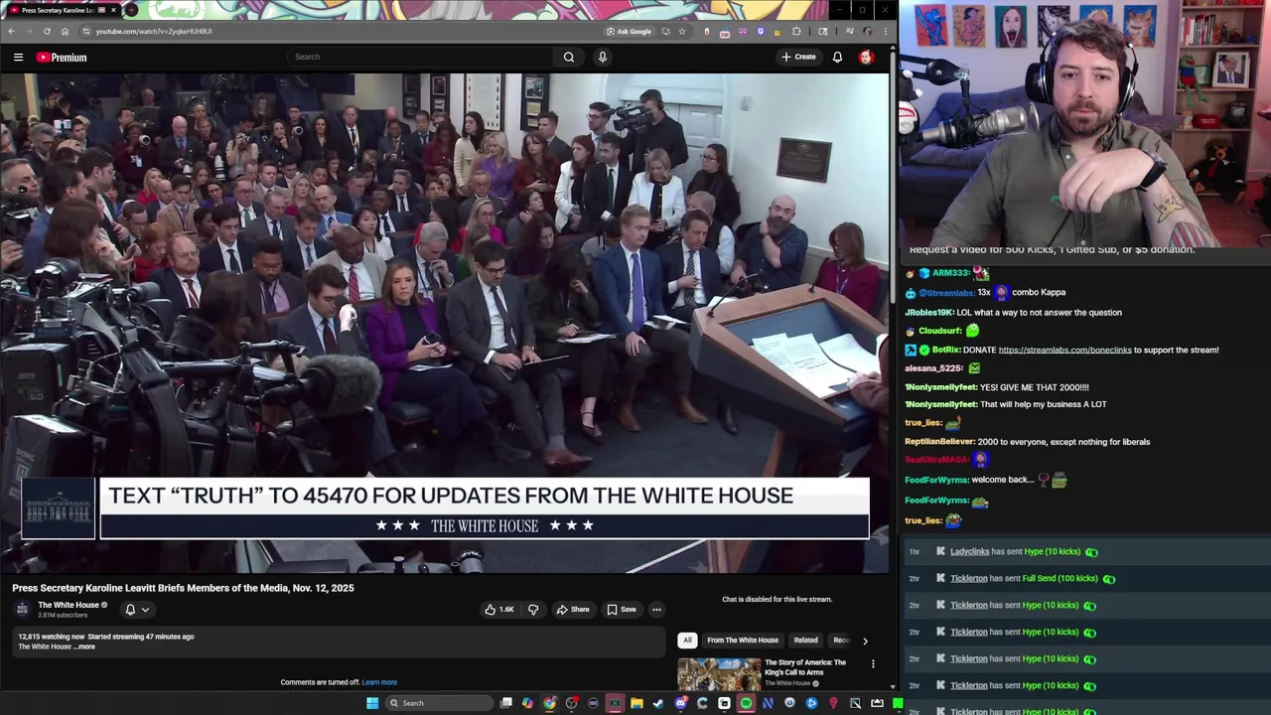
Task: Open The Story of America video title
Action: (x=805, y=667)
